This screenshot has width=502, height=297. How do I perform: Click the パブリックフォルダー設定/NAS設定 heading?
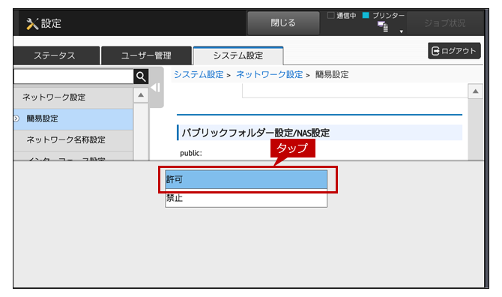click(x=255, y=133)
